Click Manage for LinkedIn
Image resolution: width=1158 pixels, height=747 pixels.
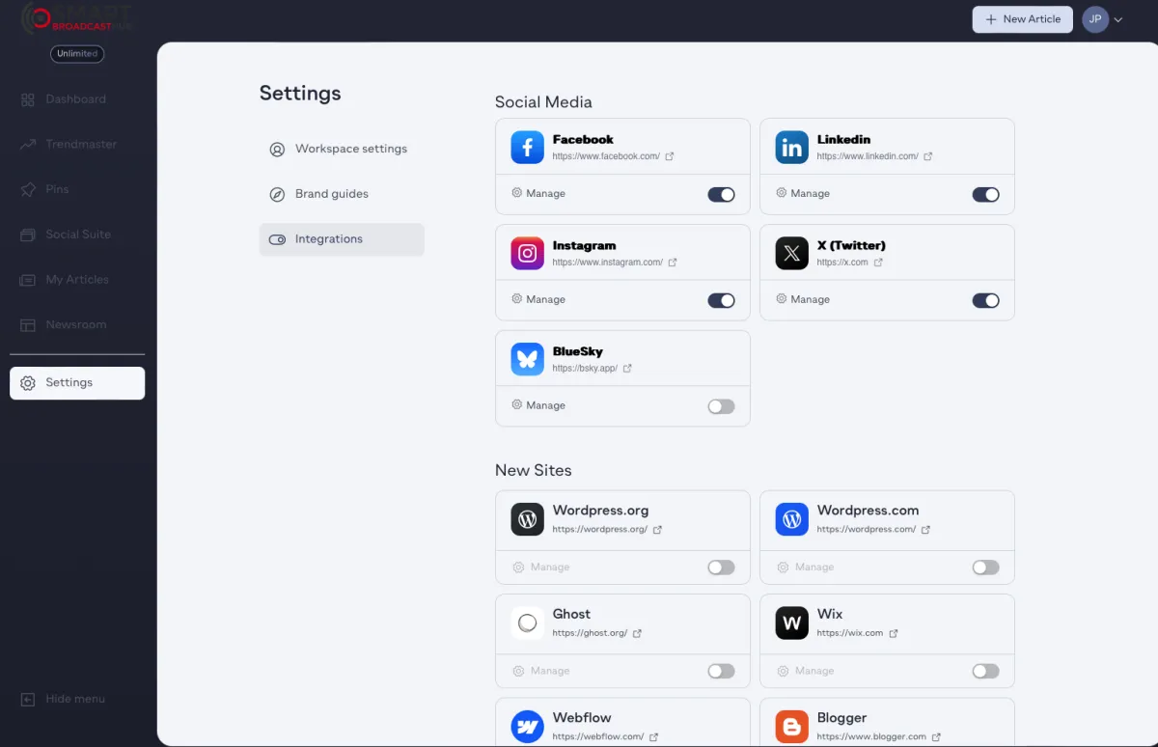(x=803, y=194)
